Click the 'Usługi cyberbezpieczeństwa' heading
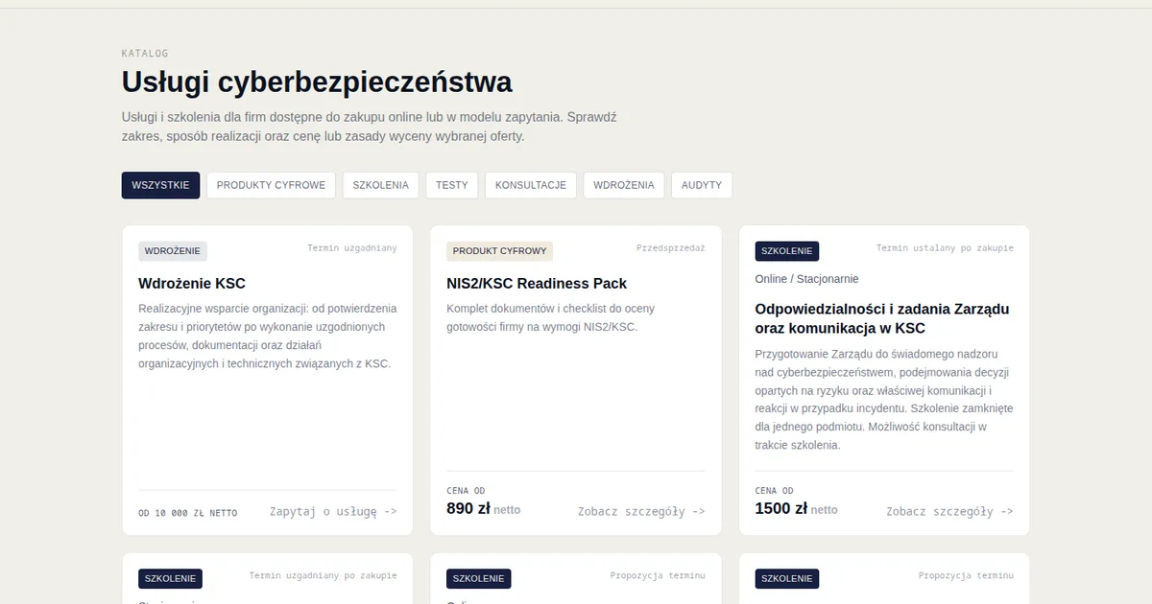The height and width of the screenshot is (604, 1152). point(317,82)
